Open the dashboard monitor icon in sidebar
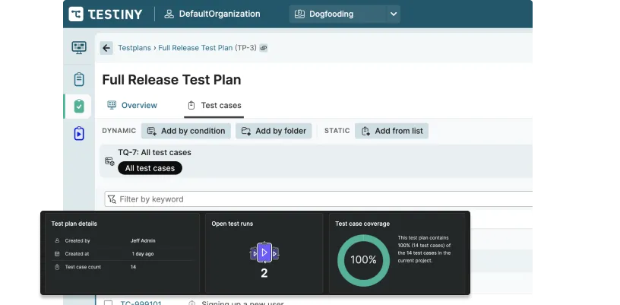620x305 pixels. (79, 48)
